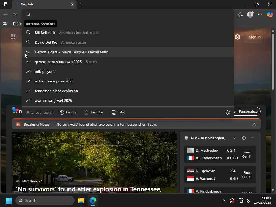Click Microsoft Edge taskbar icon
The height and width of the screenshot is (207, 276).
(93, 201)
